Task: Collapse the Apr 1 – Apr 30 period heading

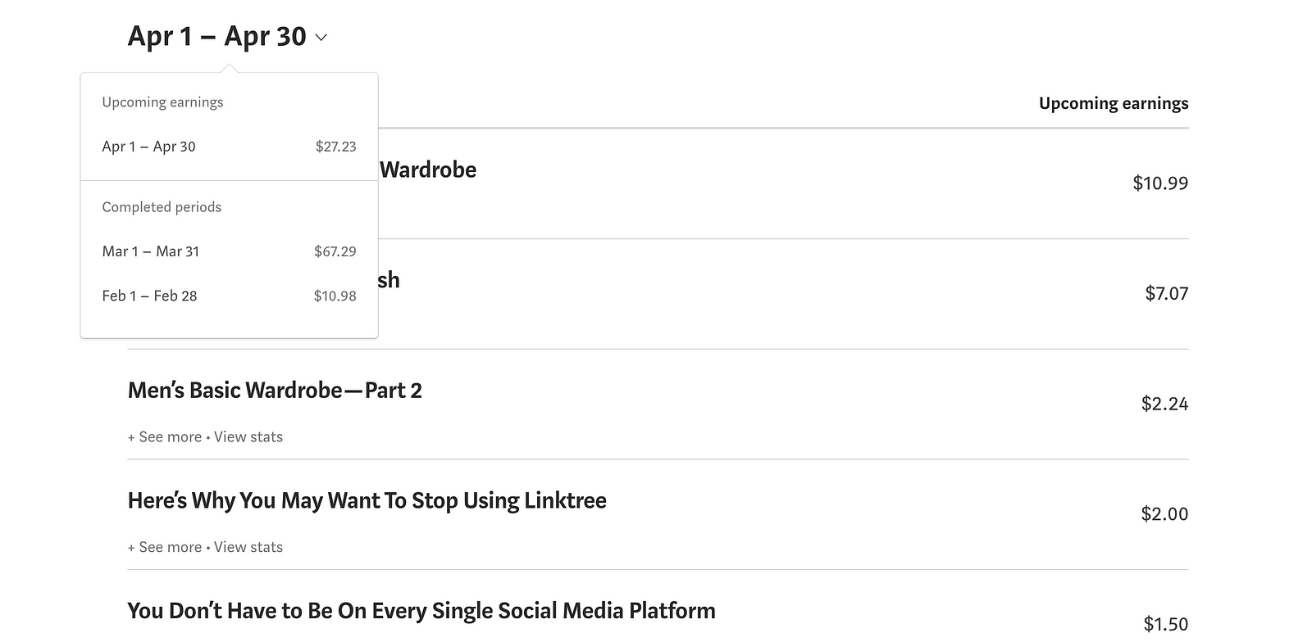Action: pyautogui.click(x=216, y=37)
